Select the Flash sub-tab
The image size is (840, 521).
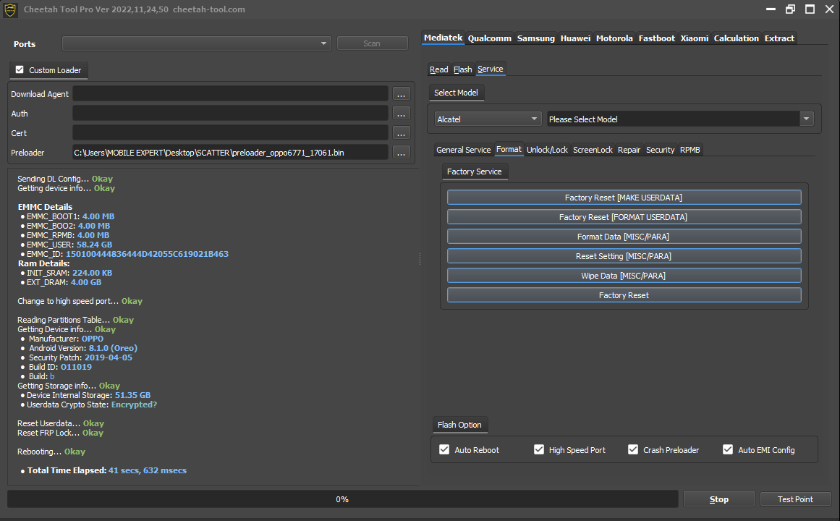[463, 69]
